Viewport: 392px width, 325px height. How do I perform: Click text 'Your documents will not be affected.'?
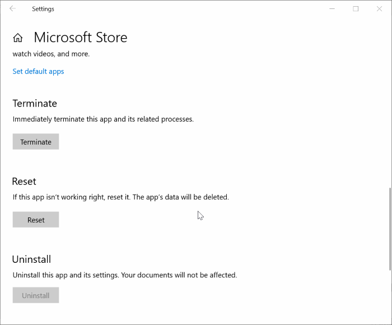[x=179, y=275]
